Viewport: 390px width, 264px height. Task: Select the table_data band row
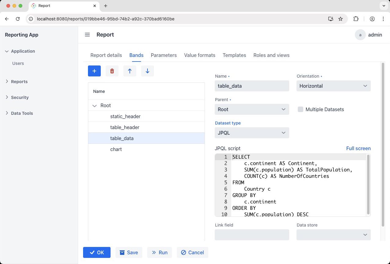point(146,138)
